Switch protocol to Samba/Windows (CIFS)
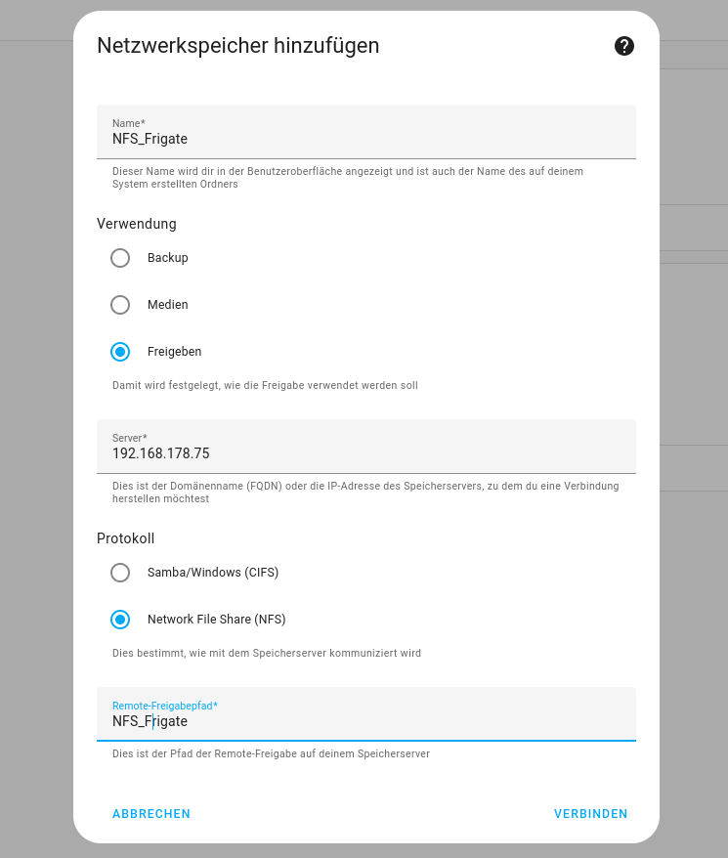 (120, 573)
